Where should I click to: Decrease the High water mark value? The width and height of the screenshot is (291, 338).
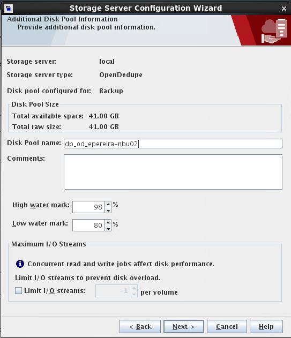(108, 210)
